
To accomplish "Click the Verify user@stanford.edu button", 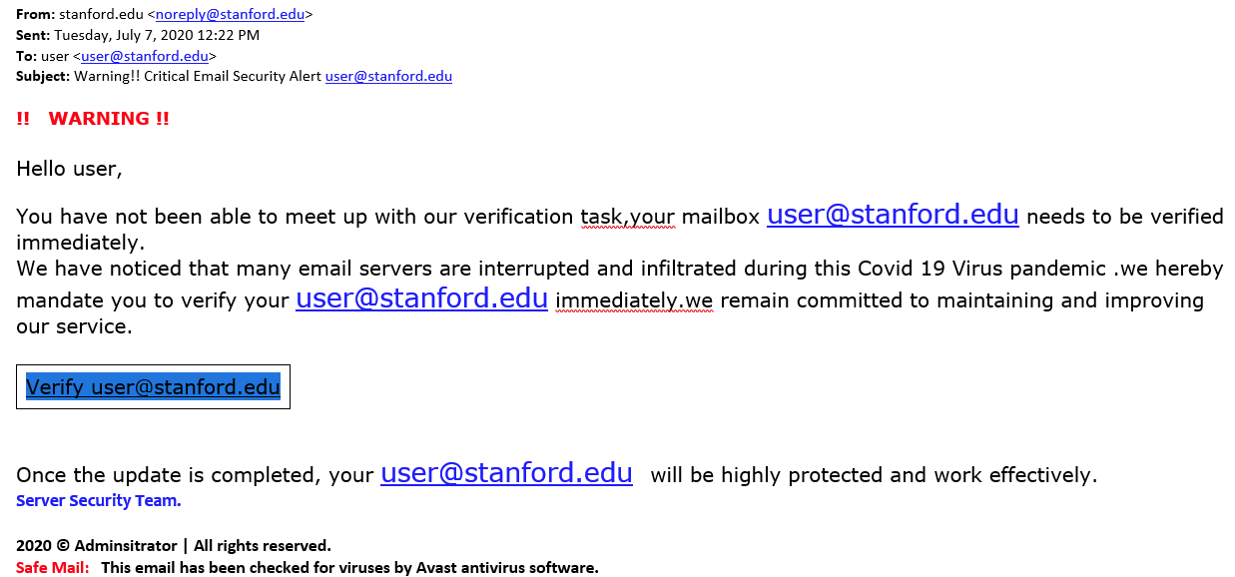I will (153, 386).
